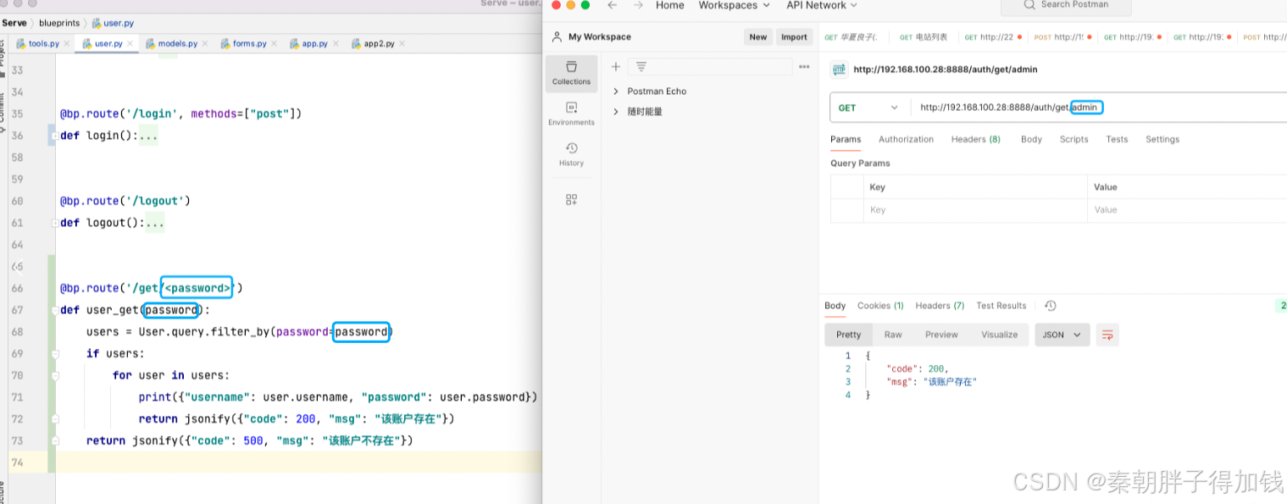Image resolution: width=1287 pixels, height=504 pixels.
Task: Open the response history clock icon
Action: coord(1050,306)
